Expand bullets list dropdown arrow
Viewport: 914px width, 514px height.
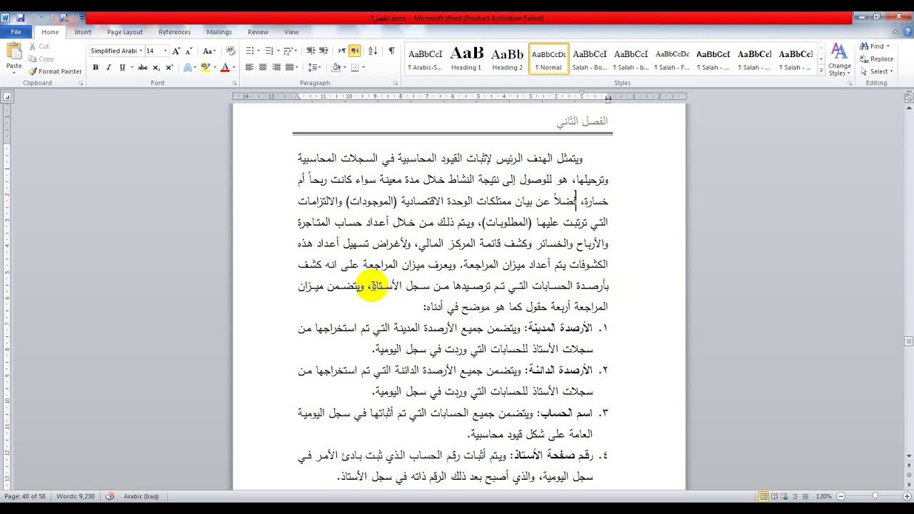(258, 51)
